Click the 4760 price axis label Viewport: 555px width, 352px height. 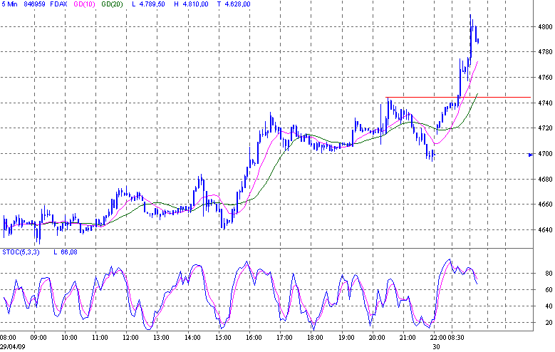click(x=545, y=78)
